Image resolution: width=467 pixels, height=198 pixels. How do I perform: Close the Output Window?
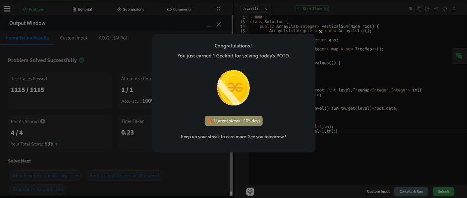point(219,24)
